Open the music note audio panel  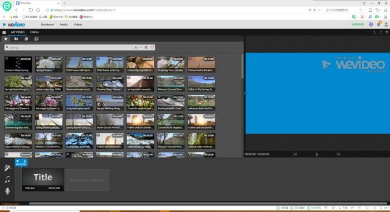[7, 179]
